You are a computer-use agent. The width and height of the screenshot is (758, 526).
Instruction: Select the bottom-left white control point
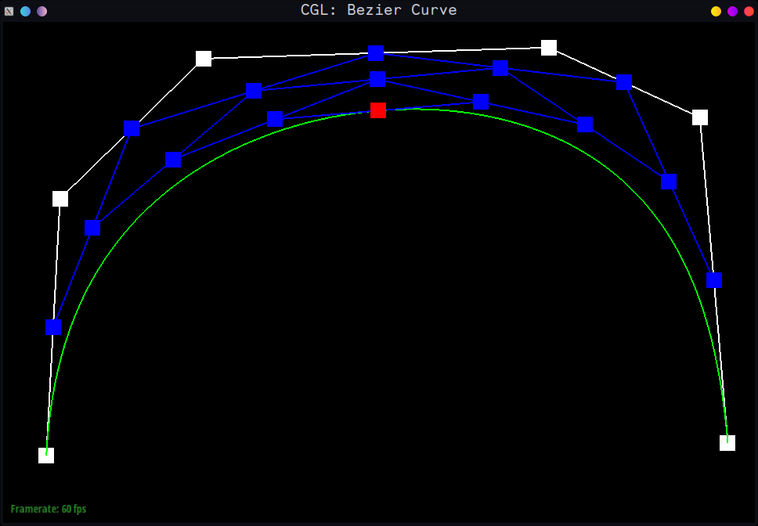[46, 456]
